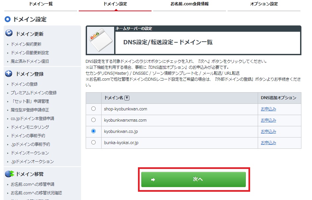This screenshot has width=312, height=200.
Task: Select radio button for kyobunkwan.co.jp
Action: [93, 131]
